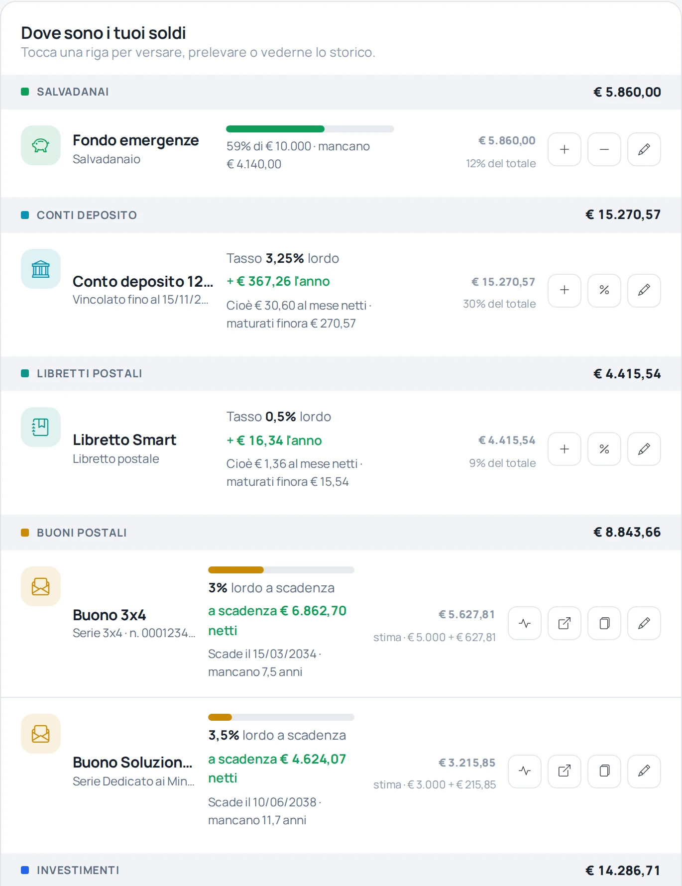
Task: Open the percent rate button for Conto deposito
Action: [x=604, y=290]
